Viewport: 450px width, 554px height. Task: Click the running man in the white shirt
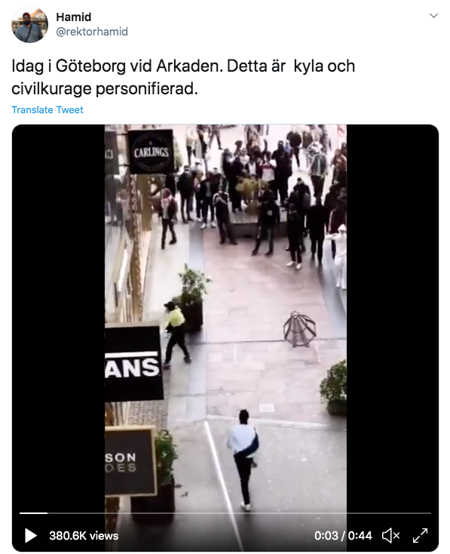pyautogui.click(x=243, y=460)
